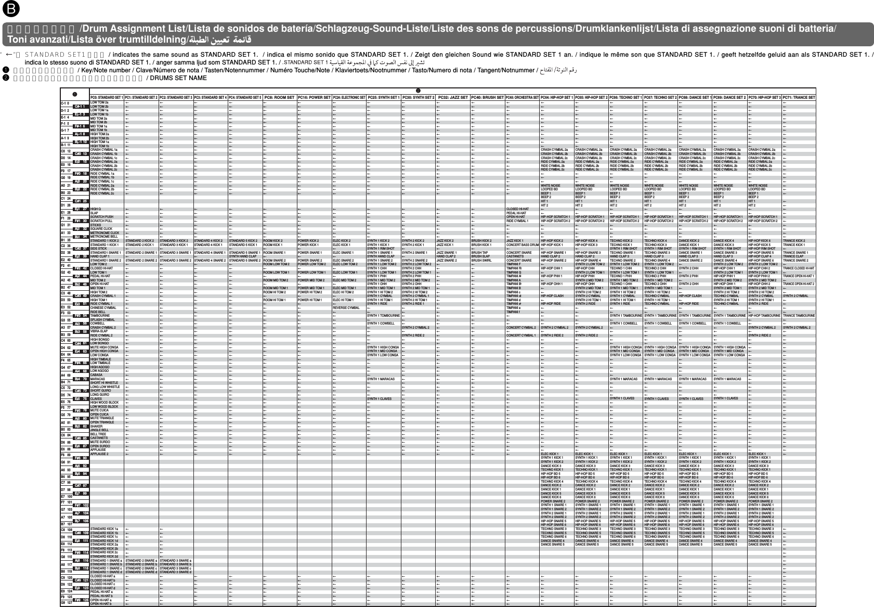The image size is (874, 607).
Task: Expand the PC32: JAZZ SET column header
Action: click(452, 98)
